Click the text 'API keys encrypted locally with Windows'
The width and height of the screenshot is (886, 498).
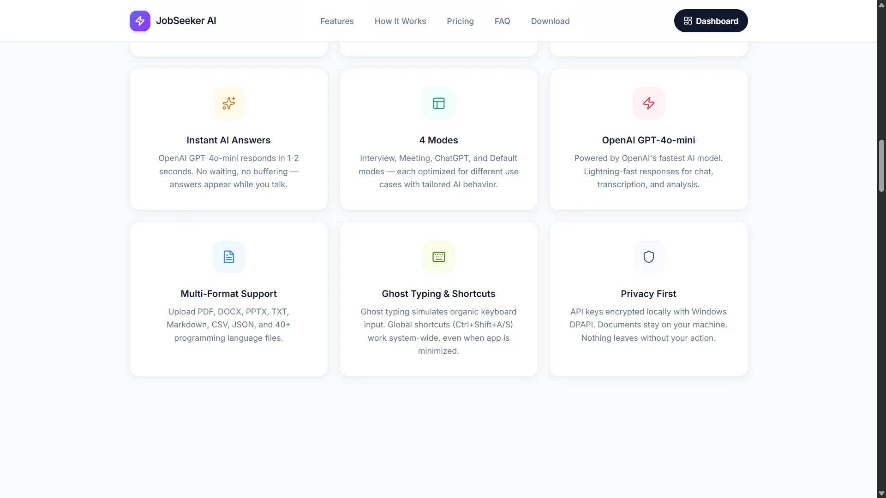click(x=648, y=312)
